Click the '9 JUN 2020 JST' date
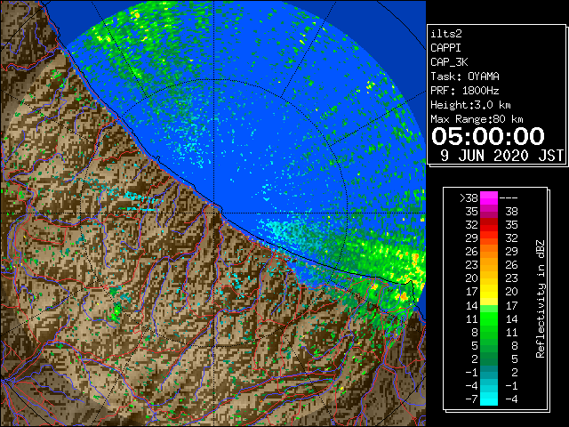Viewport: 569px width, 427px height. 501,156
